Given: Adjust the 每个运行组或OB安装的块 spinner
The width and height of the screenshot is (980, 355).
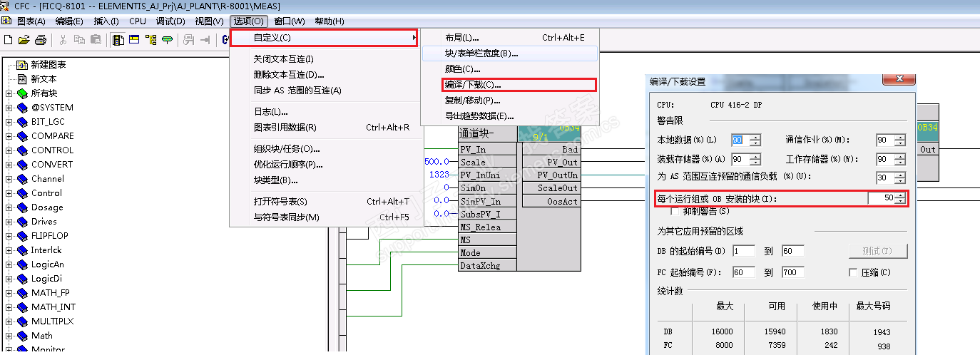Looking at the screenshot, I should point(901,198).
